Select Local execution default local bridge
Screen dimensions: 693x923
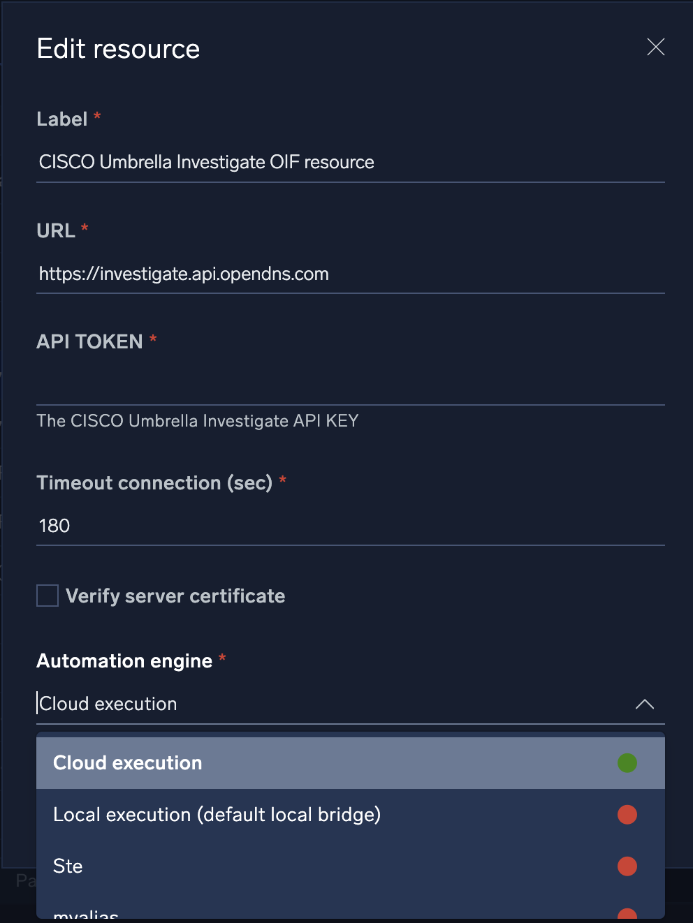[x=217, y=815]
